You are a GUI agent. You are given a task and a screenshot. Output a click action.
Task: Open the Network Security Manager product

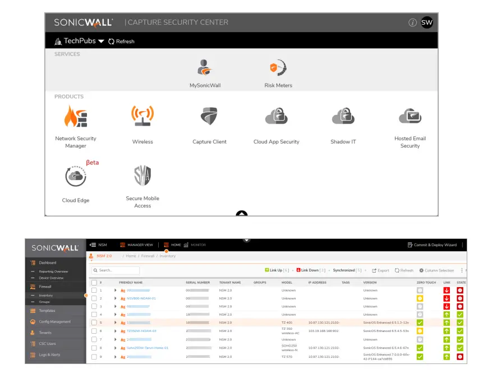76,127
